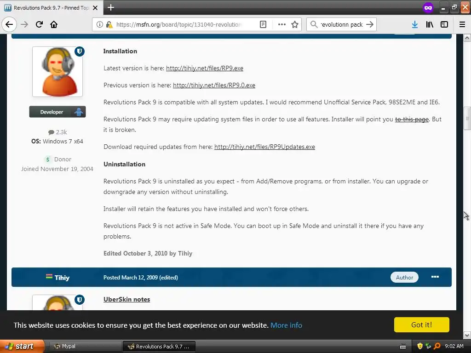Open More info about cookies
Image resolution: width=471 pixels, height=353 pixels.
click(286, 325)
